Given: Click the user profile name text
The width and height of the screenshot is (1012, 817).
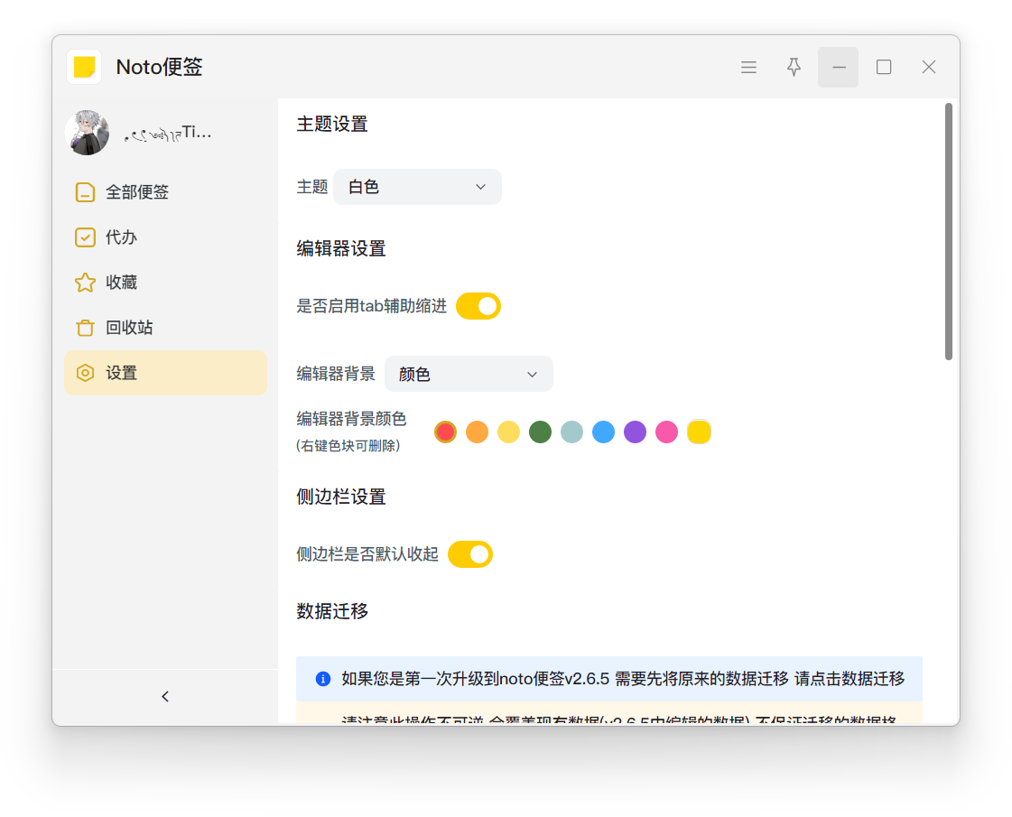Looking at the screenshot, I should [168, 134].
